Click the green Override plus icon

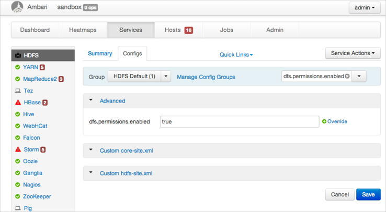[324, 121]
